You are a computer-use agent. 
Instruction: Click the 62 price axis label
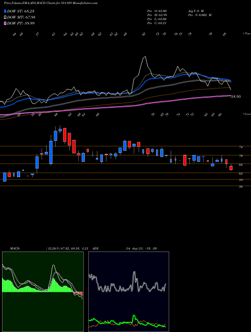click(240, 174)
